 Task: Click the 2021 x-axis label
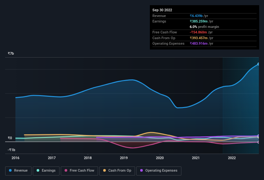(x=196, y=158)
